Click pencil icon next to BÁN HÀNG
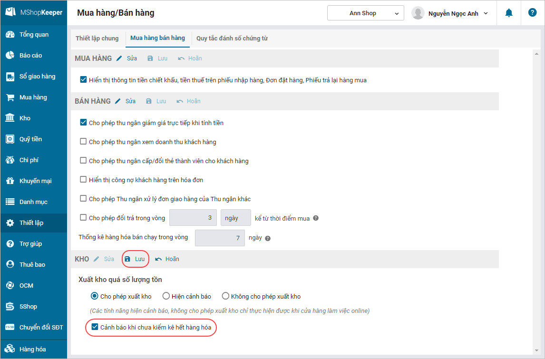 tap(118, 101)
